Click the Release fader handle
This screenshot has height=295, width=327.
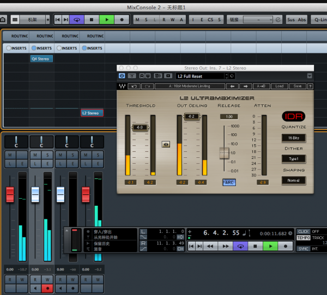pos(224,153)
